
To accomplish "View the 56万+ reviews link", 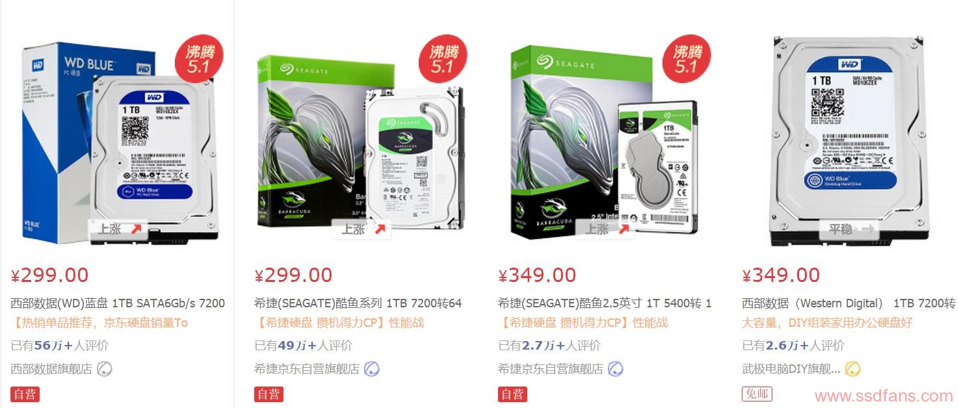I will [x=60, y=346].
